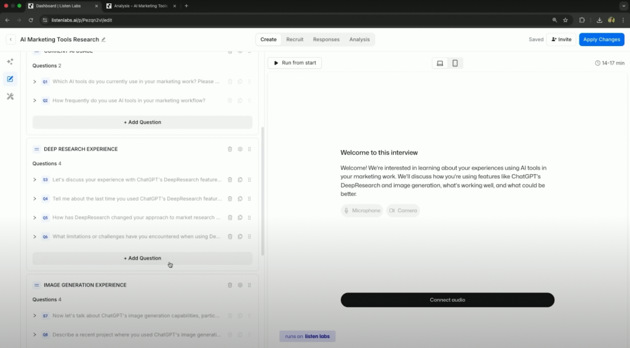Duplicate question Q4 using its copy icon
The image size is (630, 348).
tap(240, 199)
